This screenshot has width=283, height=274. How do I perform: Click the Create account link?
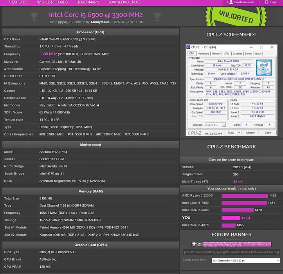pos(244,2)
